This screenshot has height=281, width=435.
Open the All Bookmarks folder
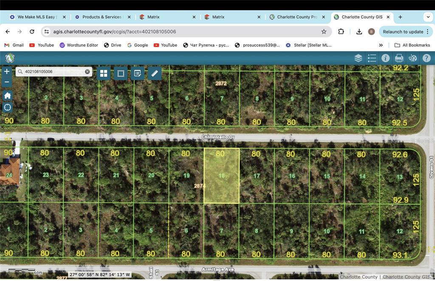412,45
